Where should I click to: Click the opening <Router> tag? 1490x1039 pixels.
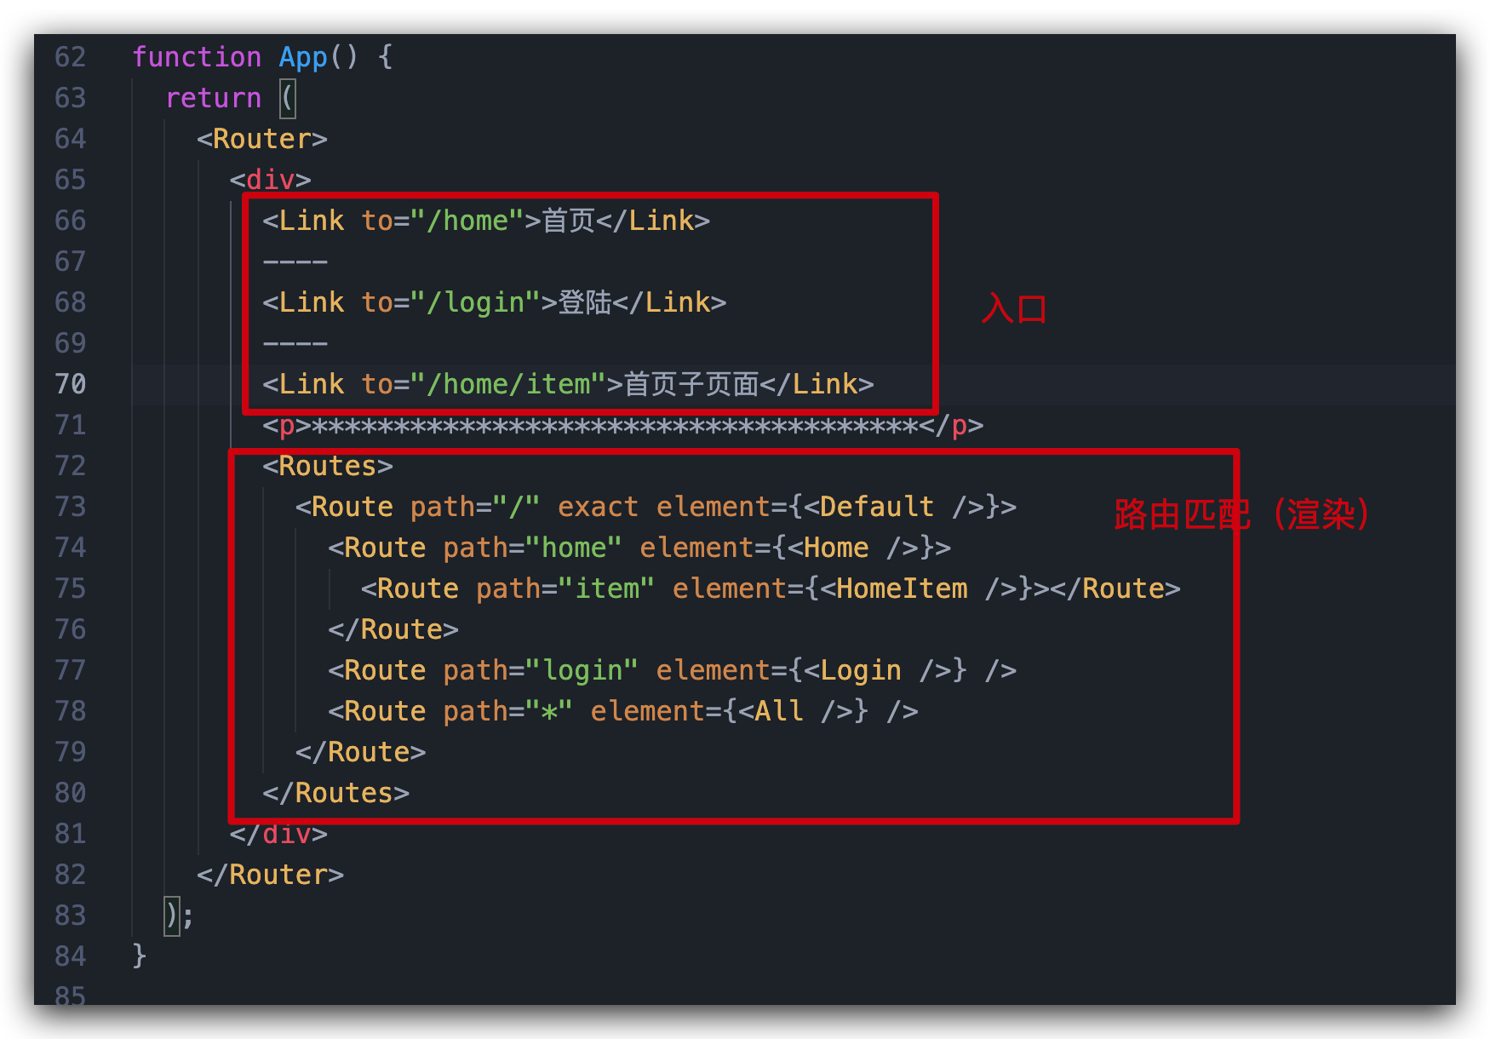pos(262,139)
